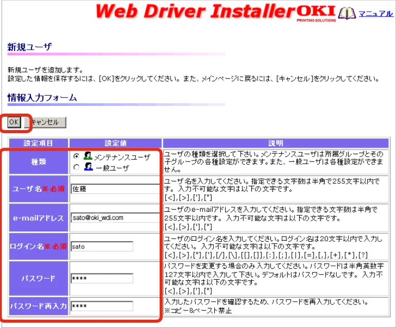
Task: Click the blue general user icon
Action: click(x=89, y=167)
